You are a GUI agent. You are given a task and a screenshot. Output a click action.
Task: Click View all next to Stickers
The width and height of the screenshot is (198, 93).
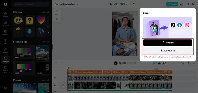[x=45, y=12]
